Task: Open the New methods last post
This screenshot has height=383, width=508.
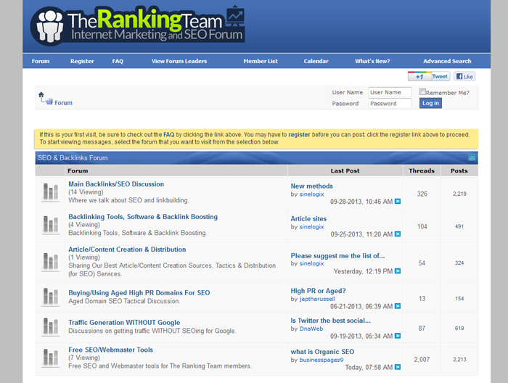Action: pyautogui.click(x=311, y=186)
